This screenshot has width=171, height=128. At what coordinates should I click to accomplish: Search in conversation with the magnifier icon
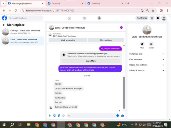(x=151, y=44)
